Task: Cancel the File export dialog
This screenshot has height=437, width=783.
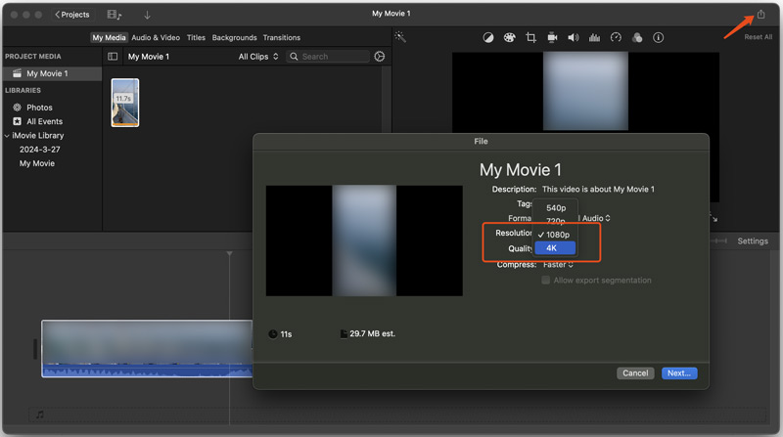Action: pyautogui.click(x=635, y=373)
